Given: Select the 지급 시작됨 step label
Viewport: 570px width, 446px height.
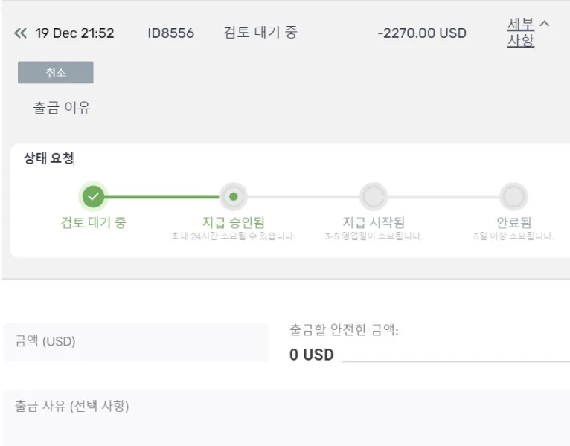Looking at the screenshot, I should (x=373, y=223).
